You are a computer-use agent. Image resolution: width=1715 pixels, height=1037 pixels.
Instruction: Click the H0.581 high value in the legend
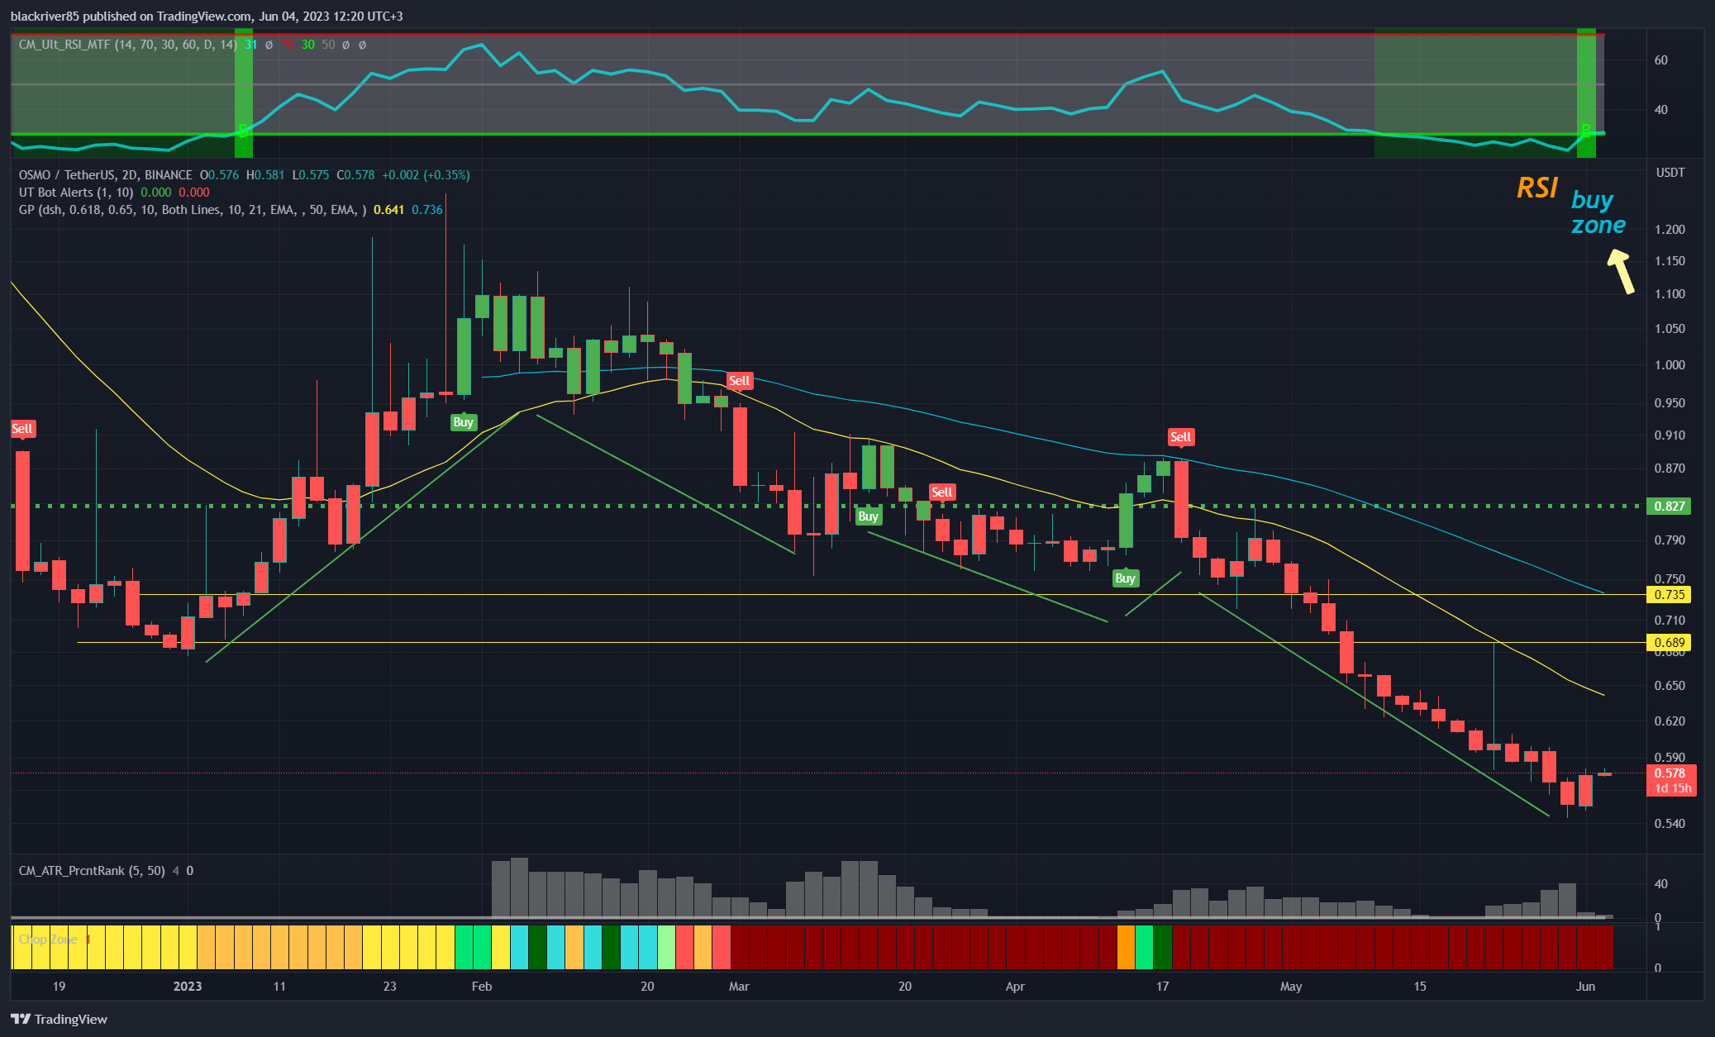[265, 175]
